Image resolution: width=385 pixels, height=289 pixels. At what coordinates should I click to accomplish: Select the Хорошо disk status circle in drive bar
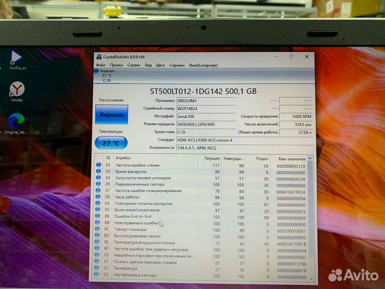click(96, 71)
